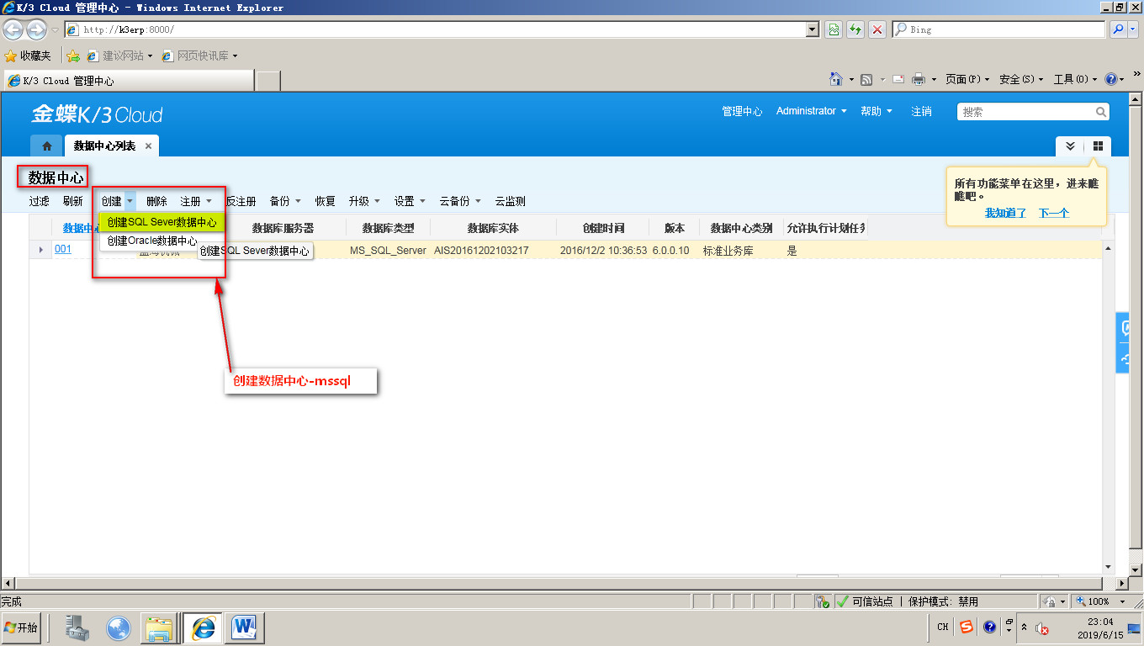Screen dimensions: 1144x646
Task: Open the IE home page icon
Action: (836, 79)
